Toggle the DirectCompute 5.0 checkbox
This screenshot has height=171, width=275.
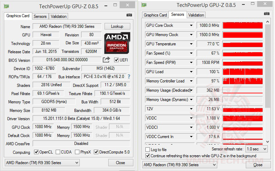tap(96, 152)
